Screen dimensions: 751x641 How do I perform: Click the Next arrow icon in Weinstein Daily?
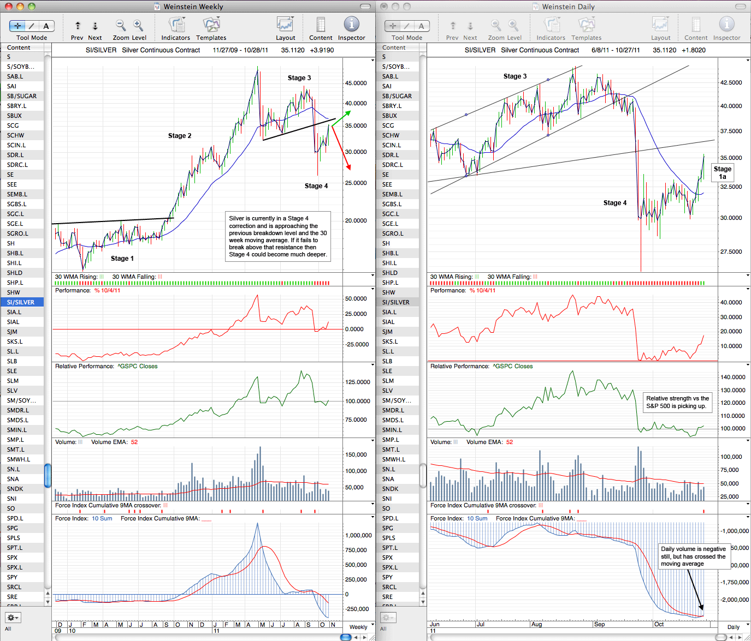(x=470, y=26)
